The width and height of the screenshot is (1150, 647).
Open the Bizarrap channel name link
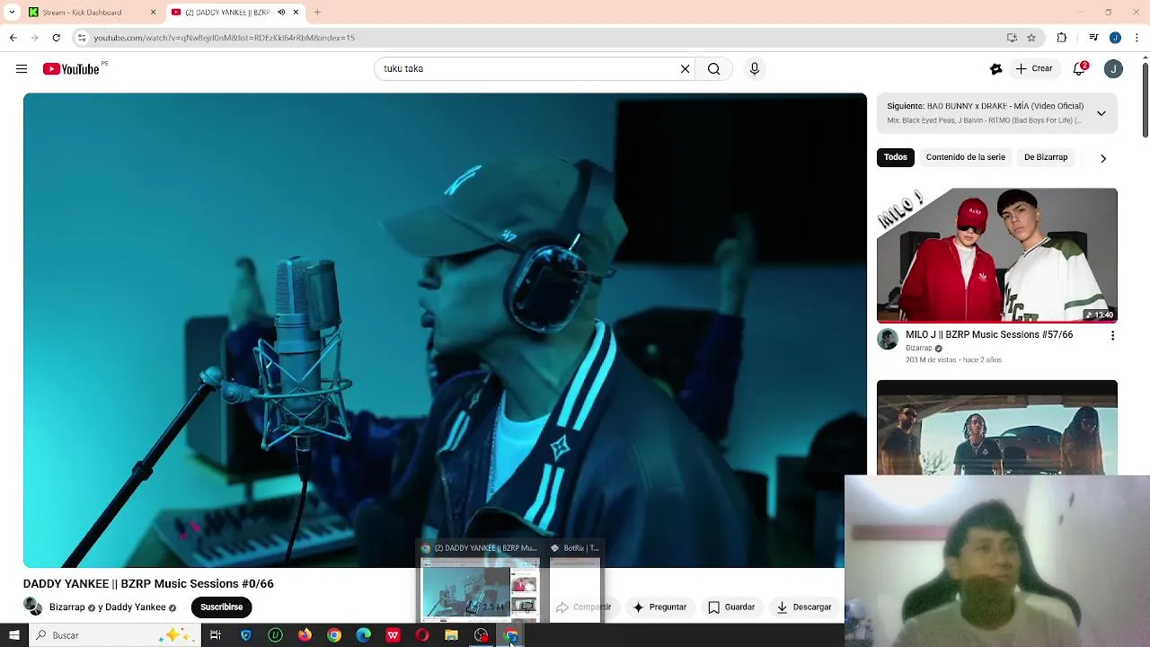[x=67, y=607]
